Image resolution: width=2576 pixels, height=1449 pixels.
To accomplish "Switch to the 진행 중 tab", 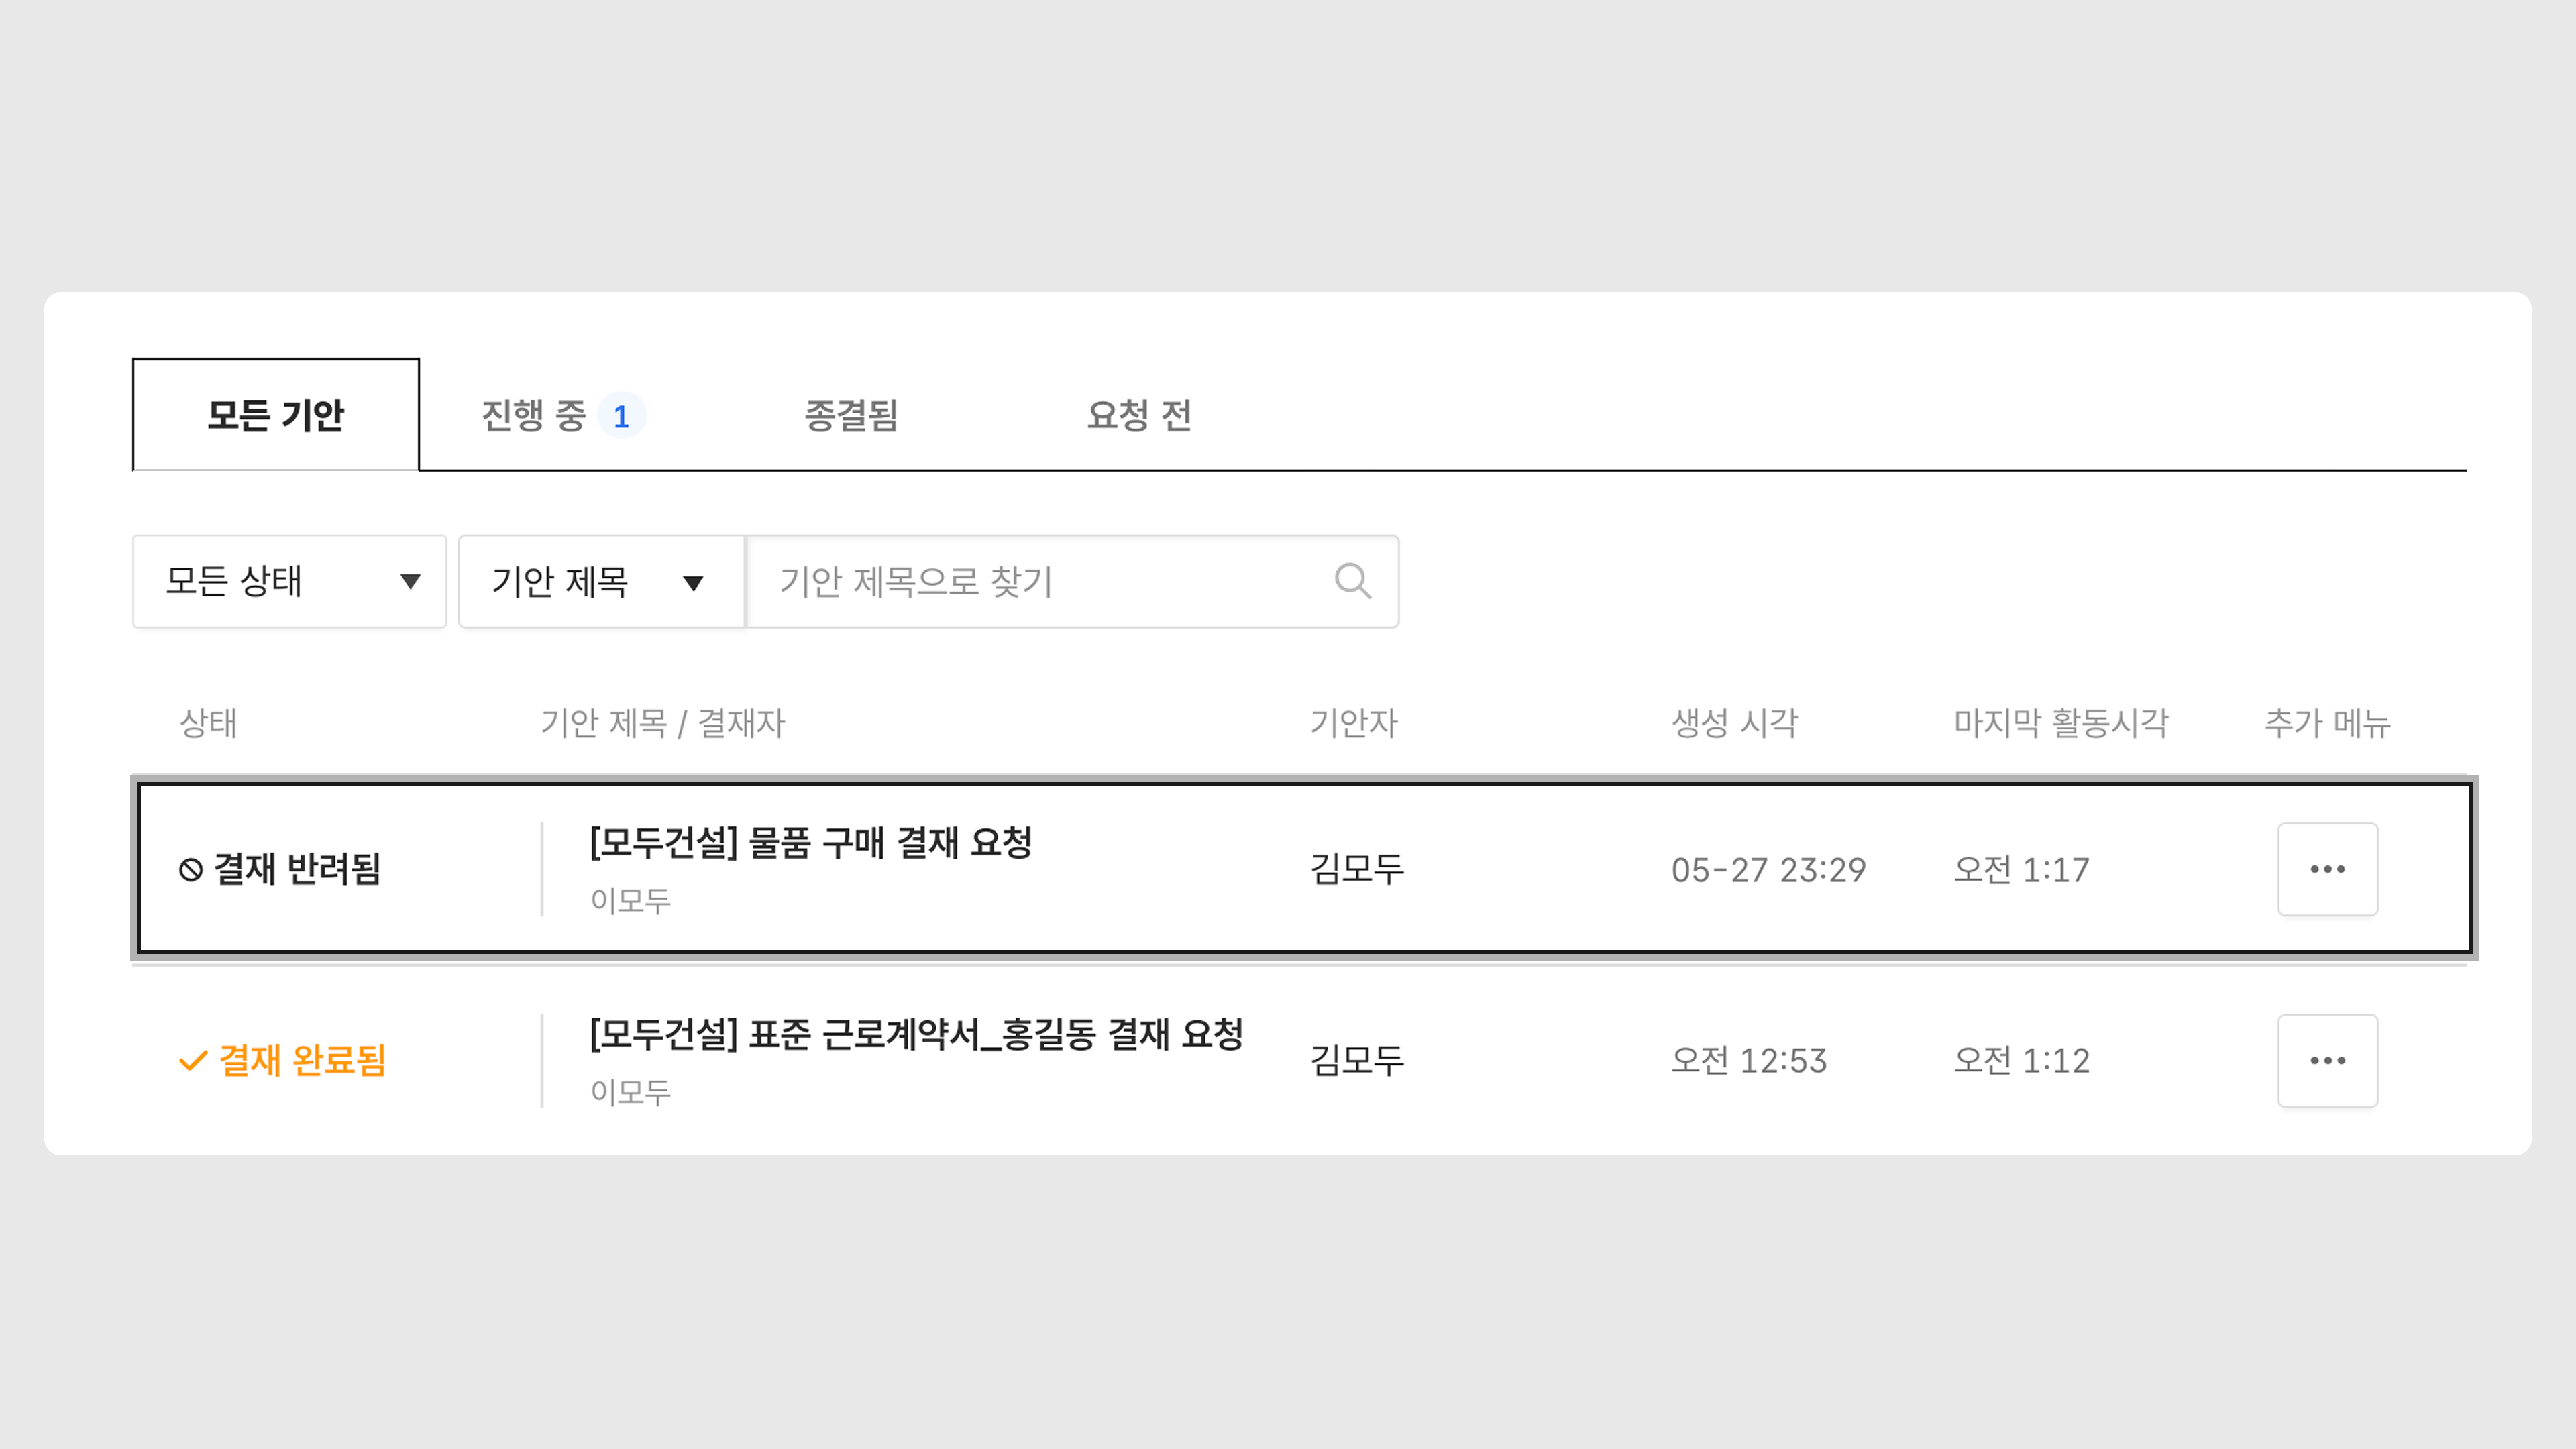I will click(x=533, y=415).
